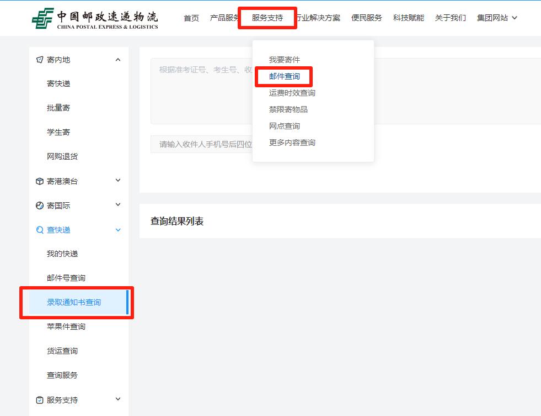Click the 寄国际 globe icon

coord(40,206)
